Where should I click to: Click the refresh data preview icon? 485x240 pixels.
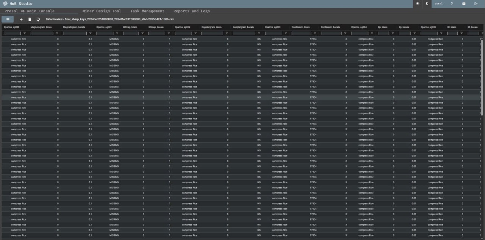click(38, 19)
